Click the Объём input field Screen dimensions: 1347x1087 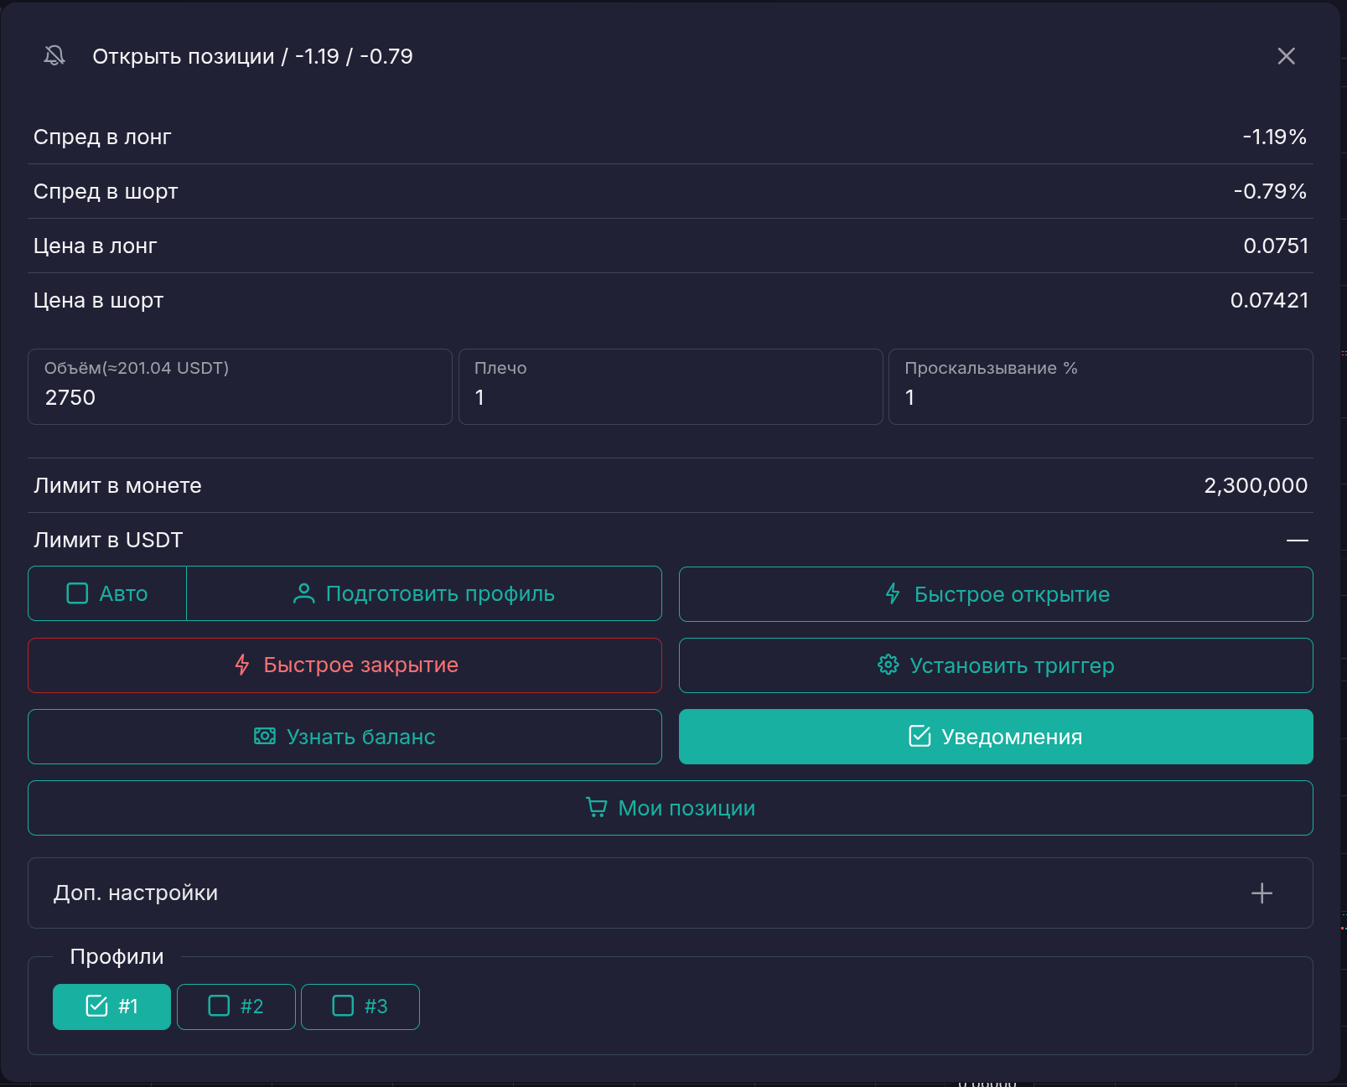coord(240,387)
